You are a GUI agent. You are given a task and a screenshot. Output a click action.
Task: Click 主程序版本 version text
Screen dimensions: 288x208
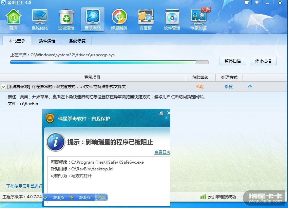click(22, 197)
